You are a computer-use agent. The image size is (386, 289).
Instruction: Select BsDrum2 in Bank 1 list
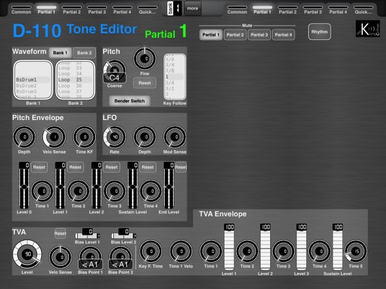pyautogui.click(x=26, y=86)
